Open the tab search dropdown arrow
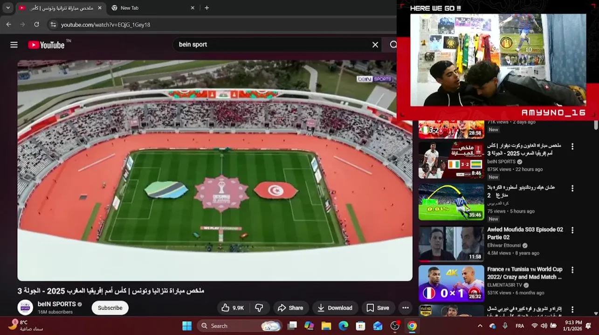 [x=7, y=8]
